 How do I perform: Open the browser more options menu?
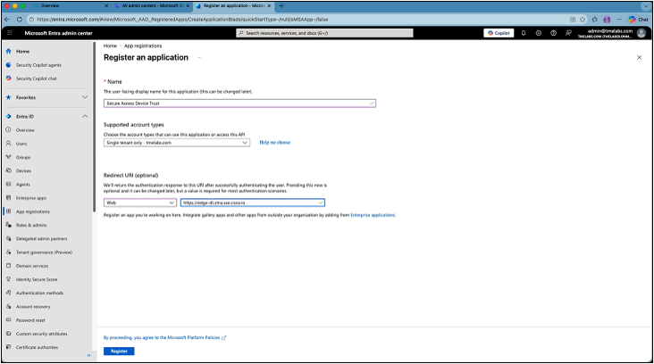pyautogui.click(x=619, y=19)
